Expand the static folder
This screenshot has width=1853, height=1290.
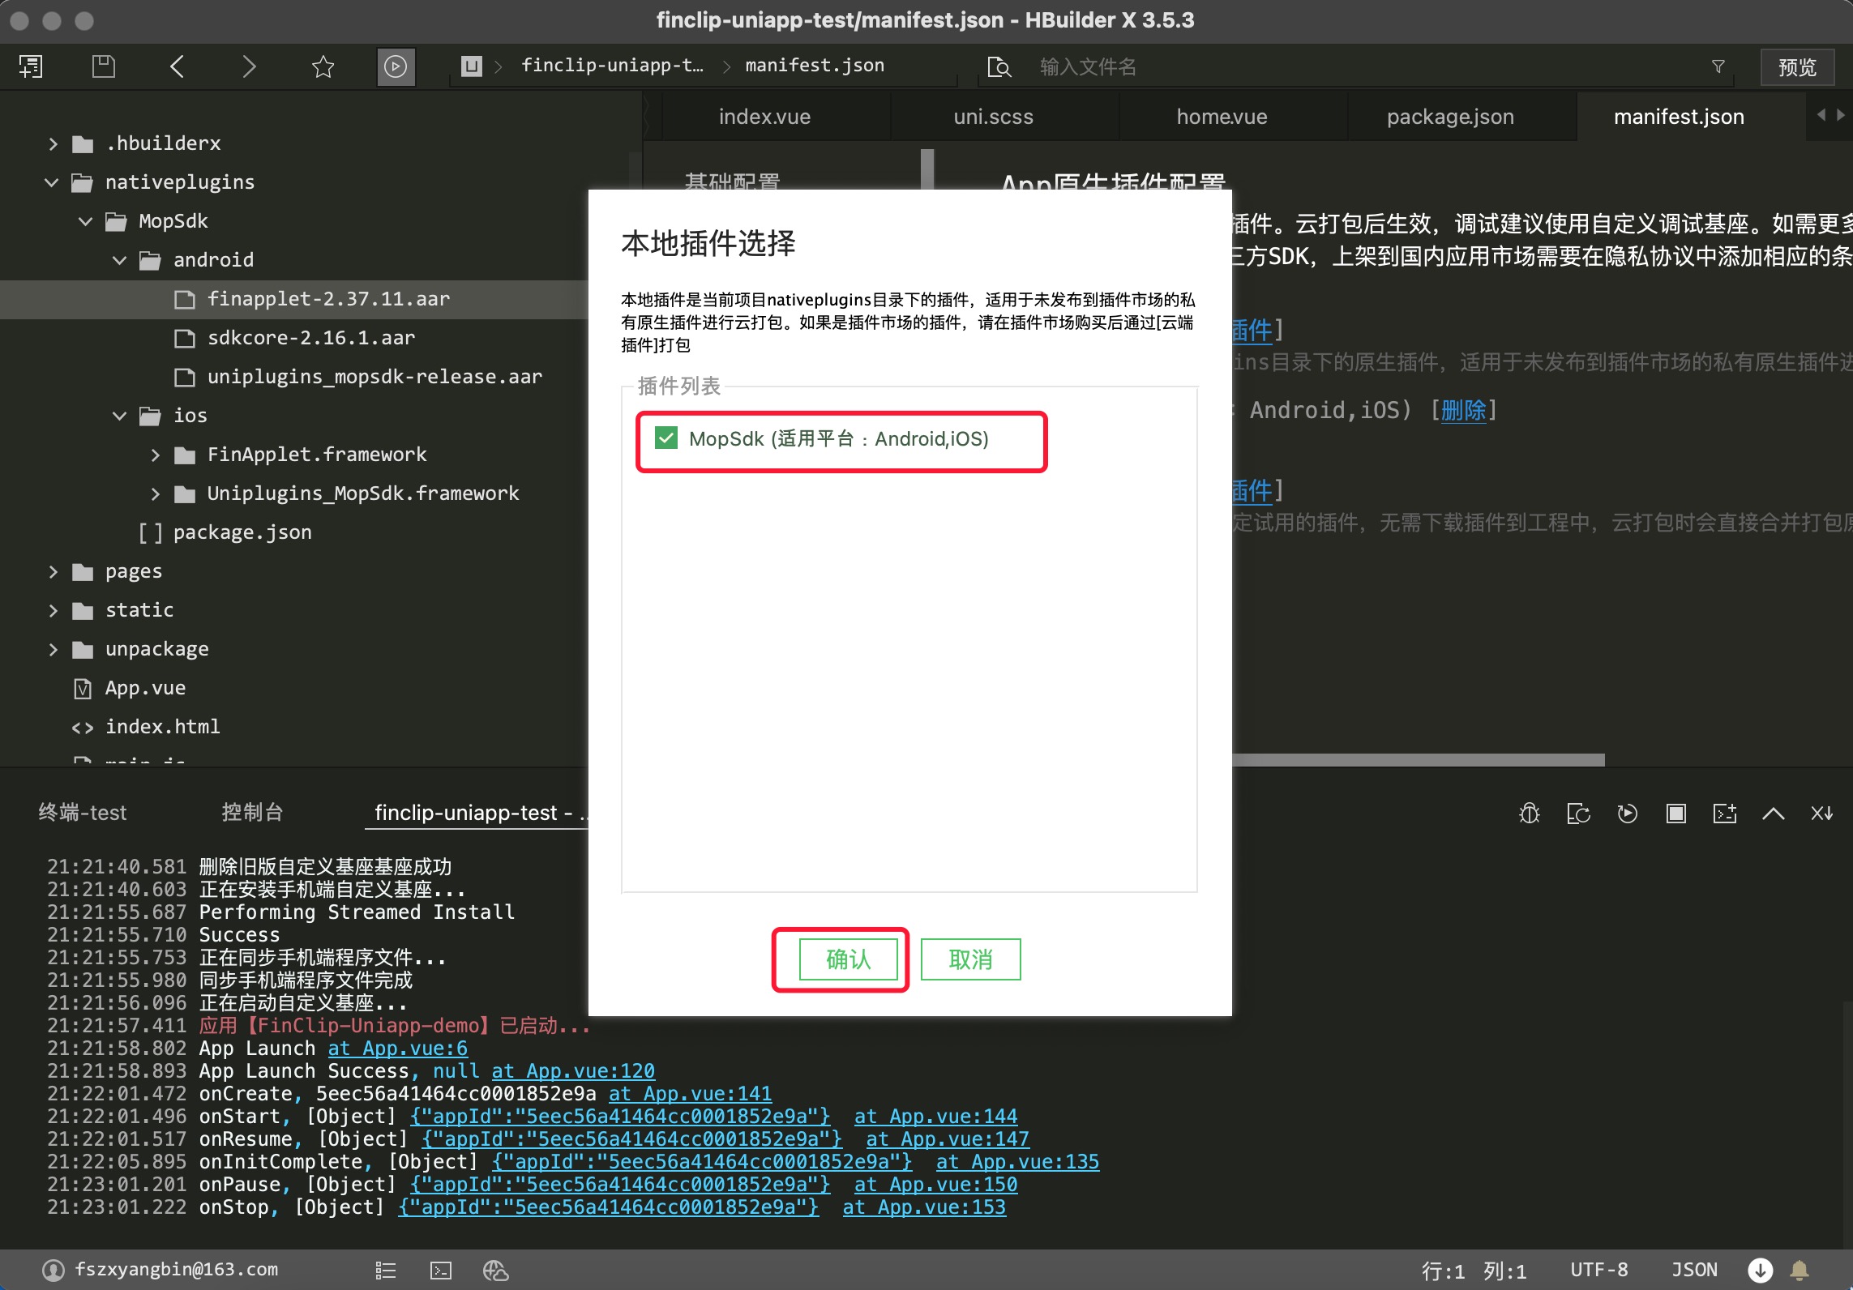(x=53, y=610)
